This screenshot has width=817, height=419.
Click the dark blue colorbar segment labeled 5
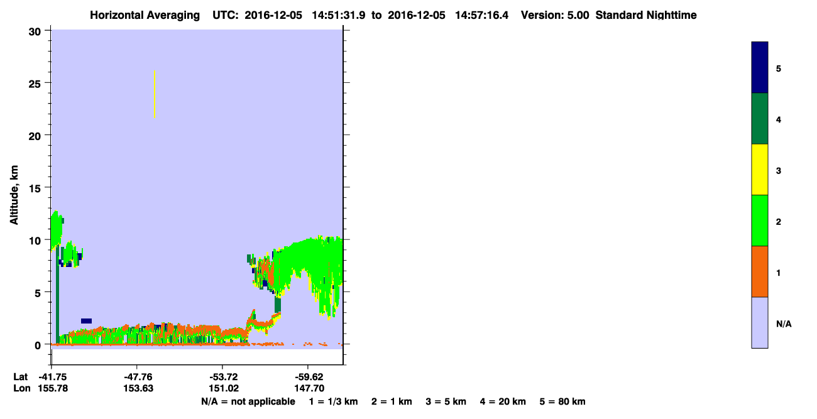(x=760, y=68)
